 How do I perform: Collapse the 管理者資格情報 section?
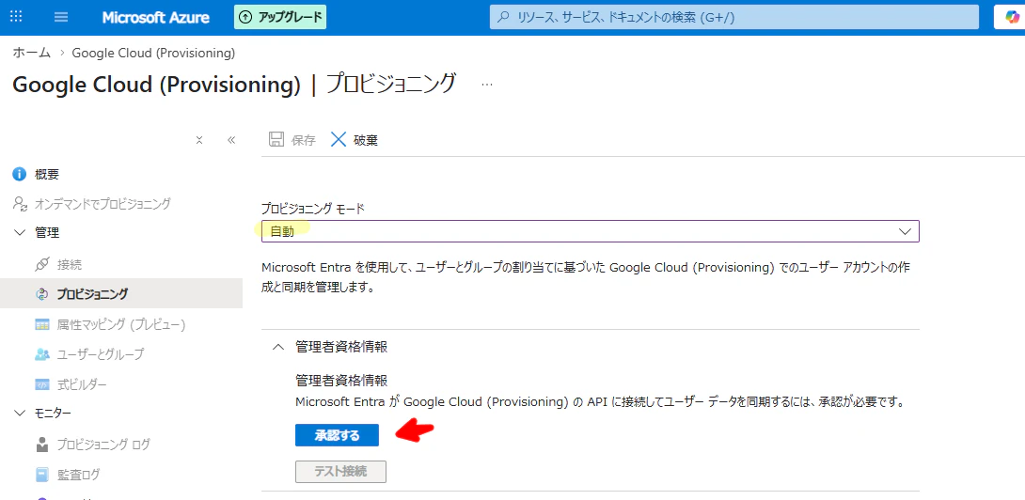pos(277,347)
